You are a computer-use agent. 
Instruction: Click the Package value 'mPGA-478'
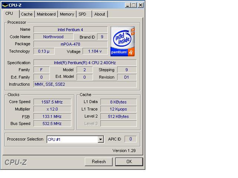[70, 44]
